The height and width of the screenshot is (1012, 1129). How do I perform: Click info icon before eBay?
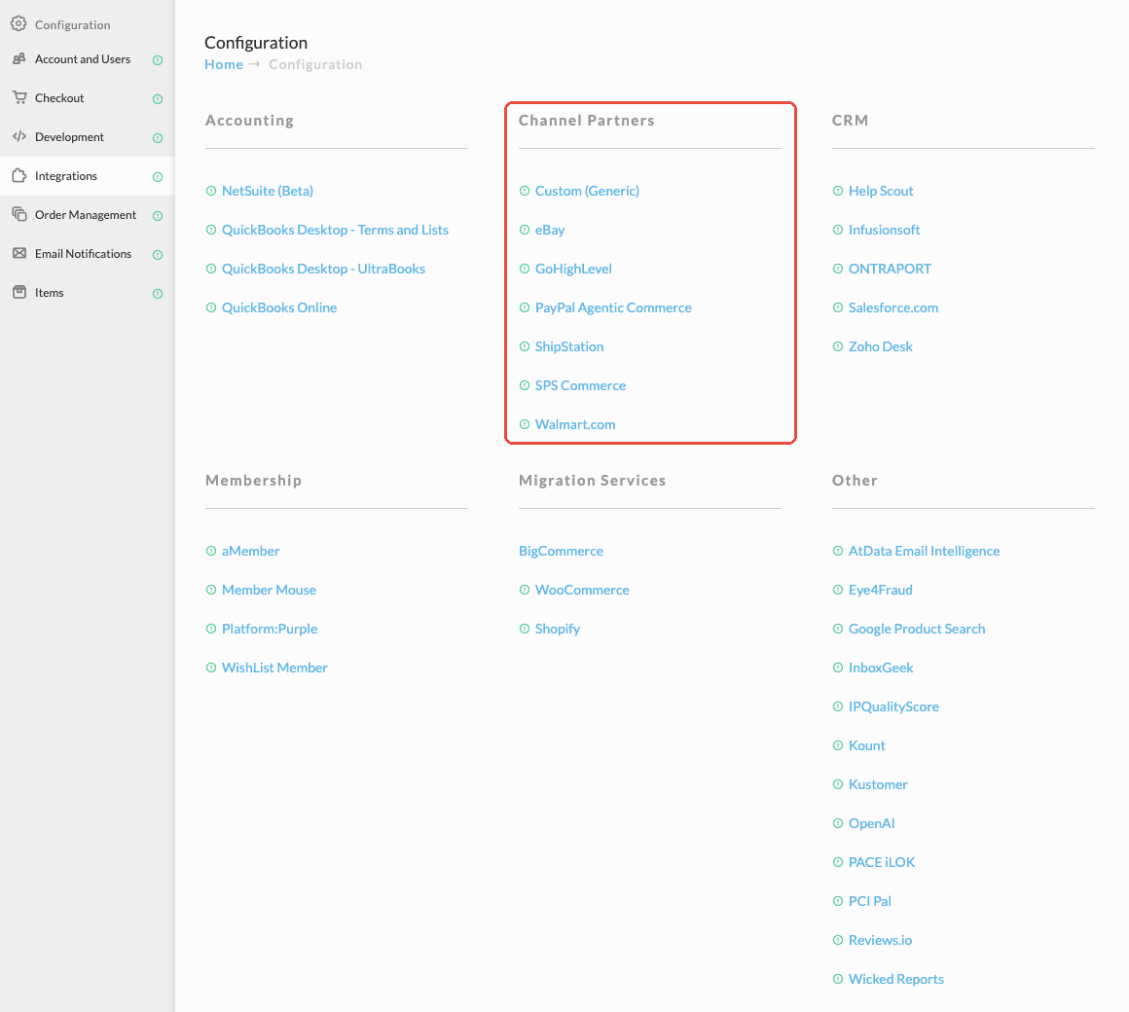click(525, 230)
